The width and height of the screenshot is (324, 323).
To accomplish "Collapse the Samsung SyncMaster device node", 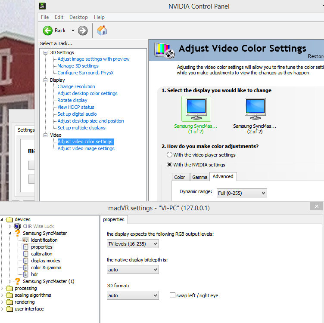I will point(10,233).
